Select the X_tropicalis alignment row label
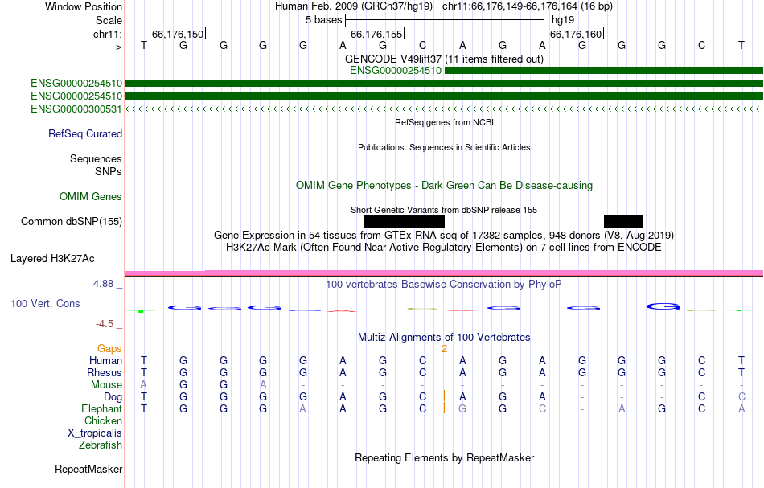764x488 pixels. point(95,433)
